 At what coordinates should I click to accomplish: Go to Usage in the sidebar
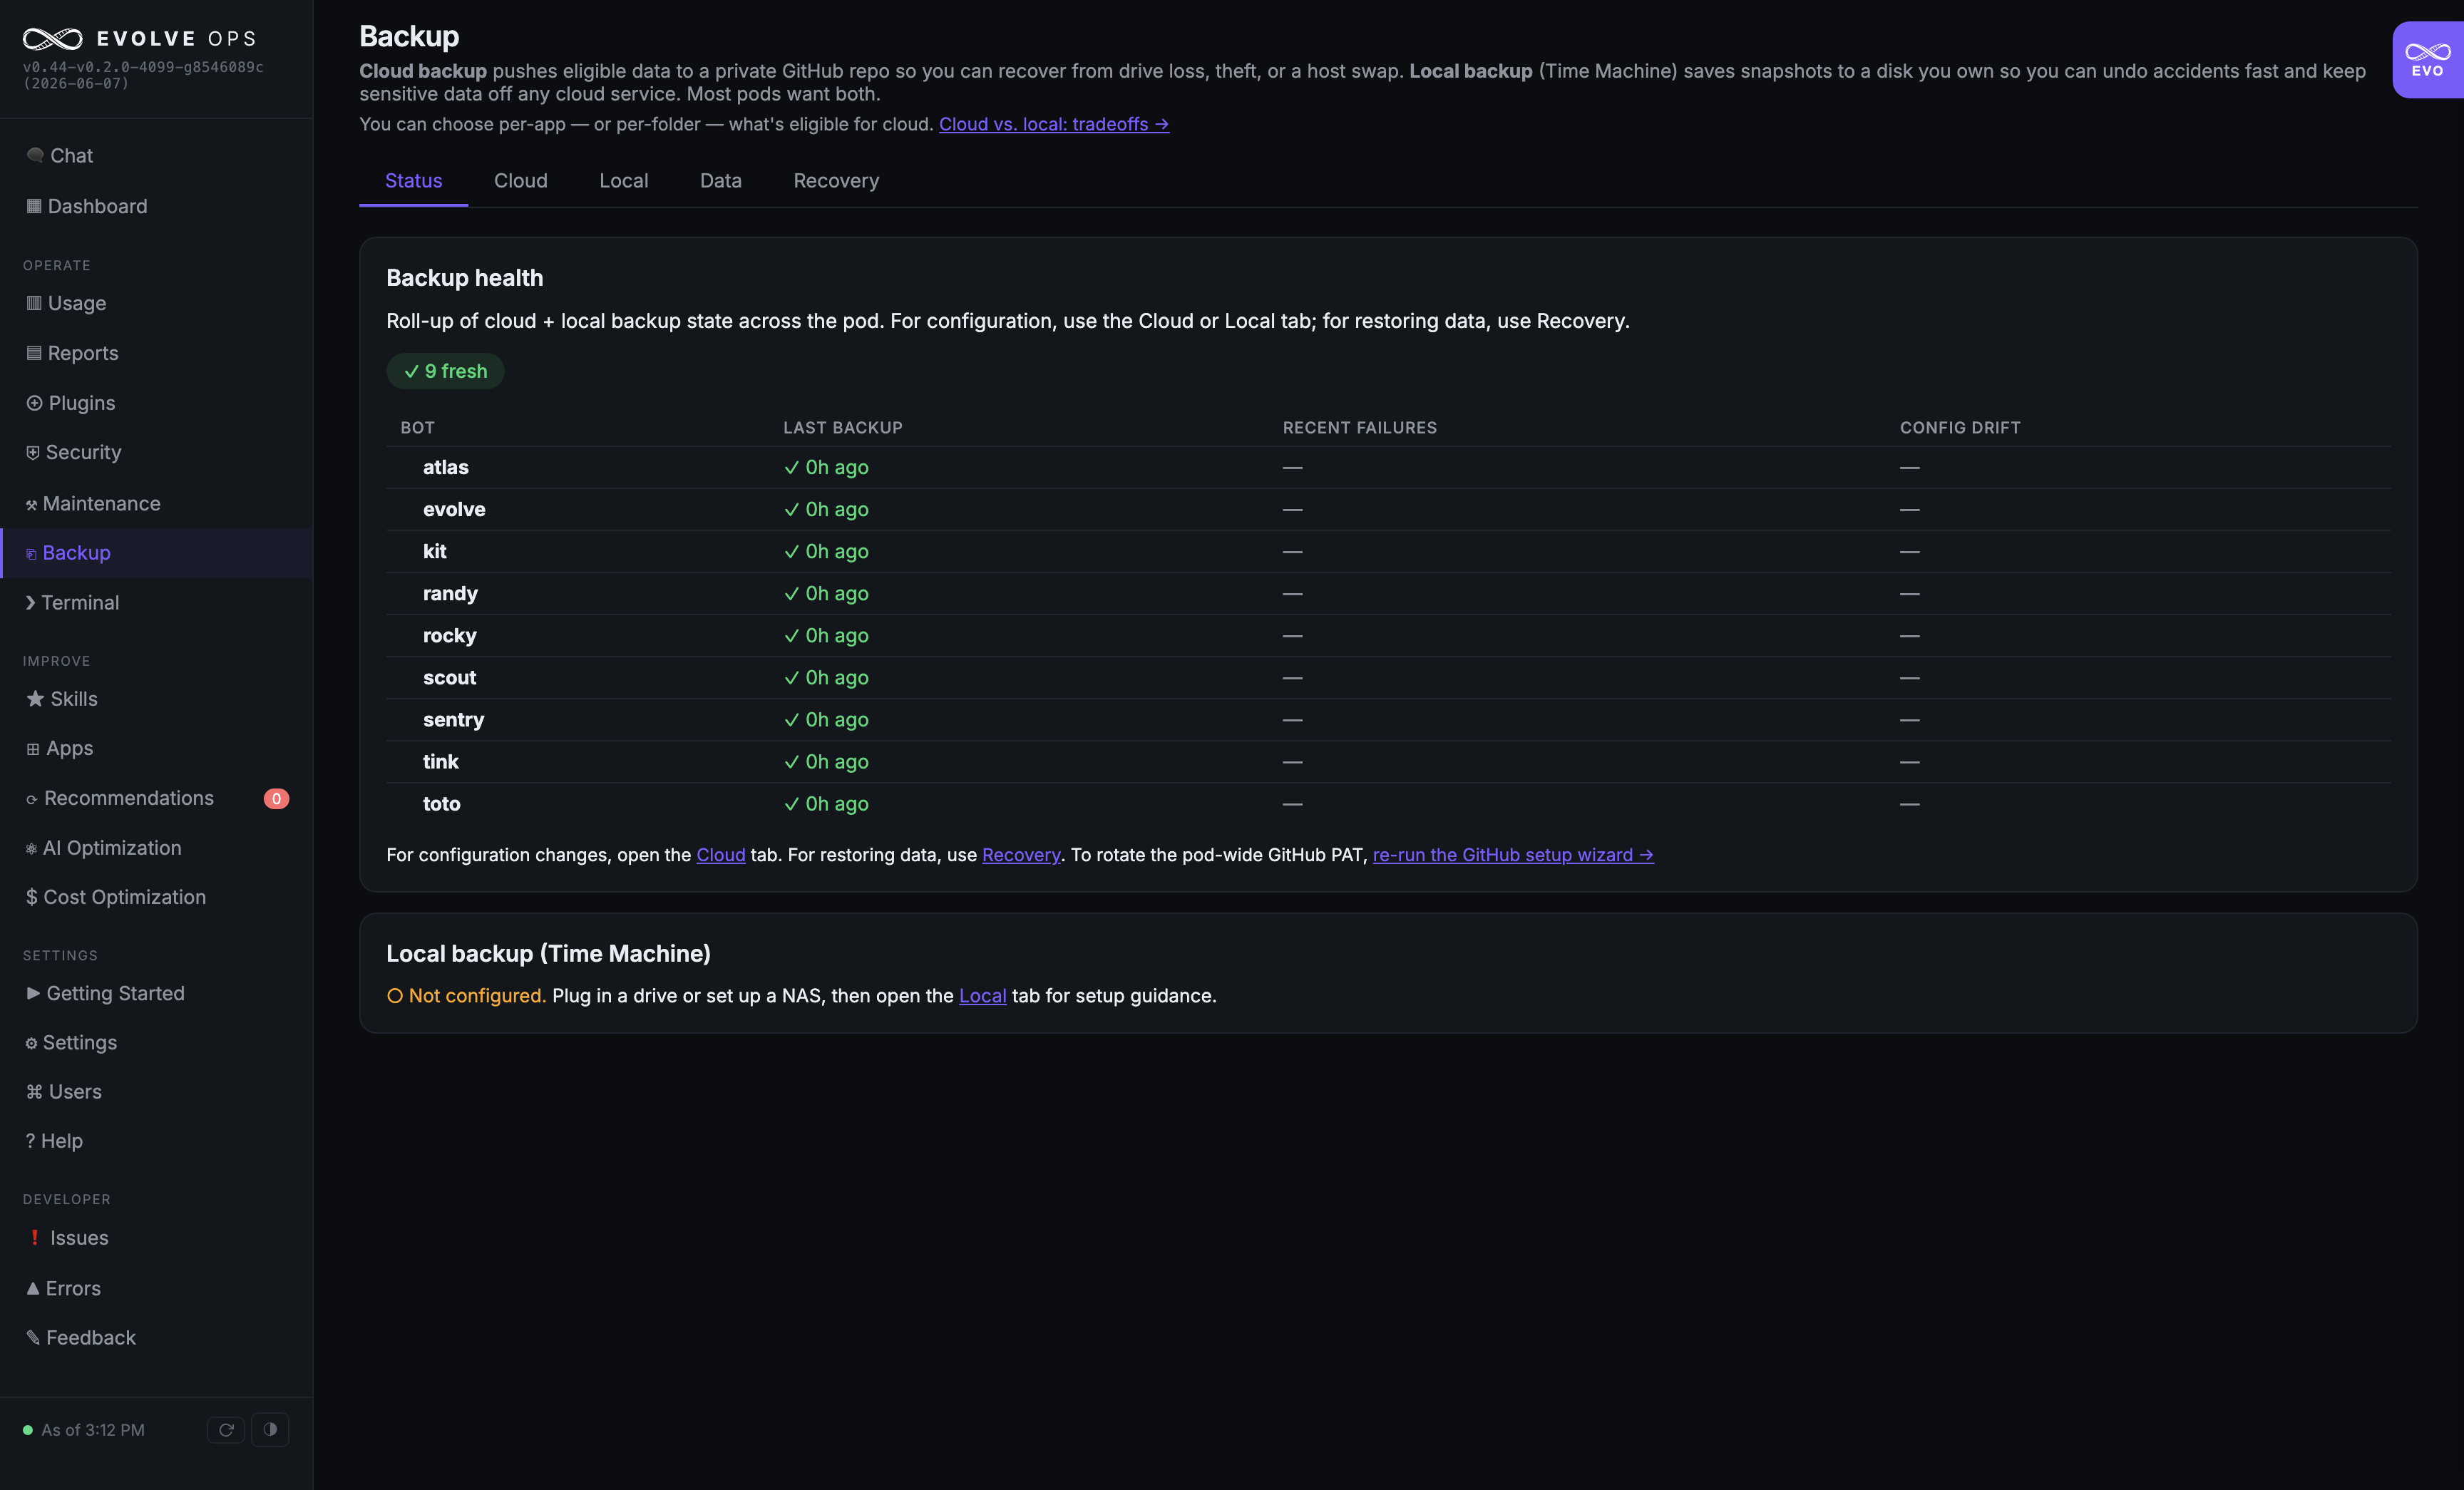pos(156,303)
